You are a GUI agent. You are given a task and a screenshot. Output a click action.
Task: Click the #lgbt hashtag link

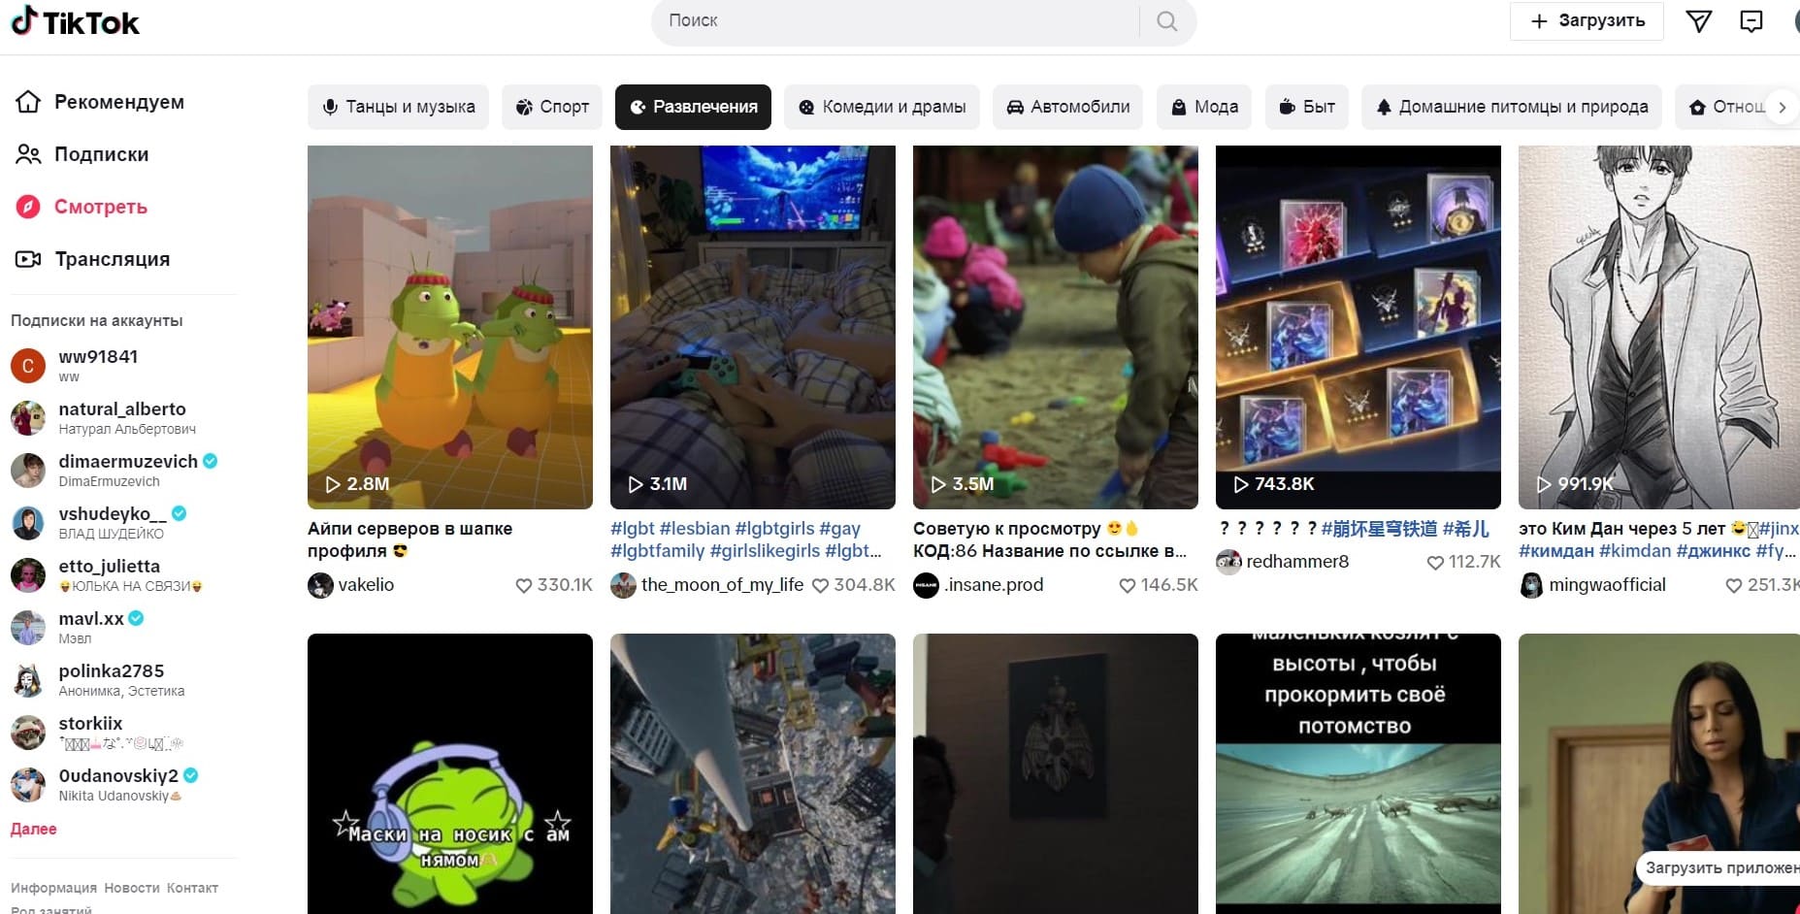(x=633, y=529)
